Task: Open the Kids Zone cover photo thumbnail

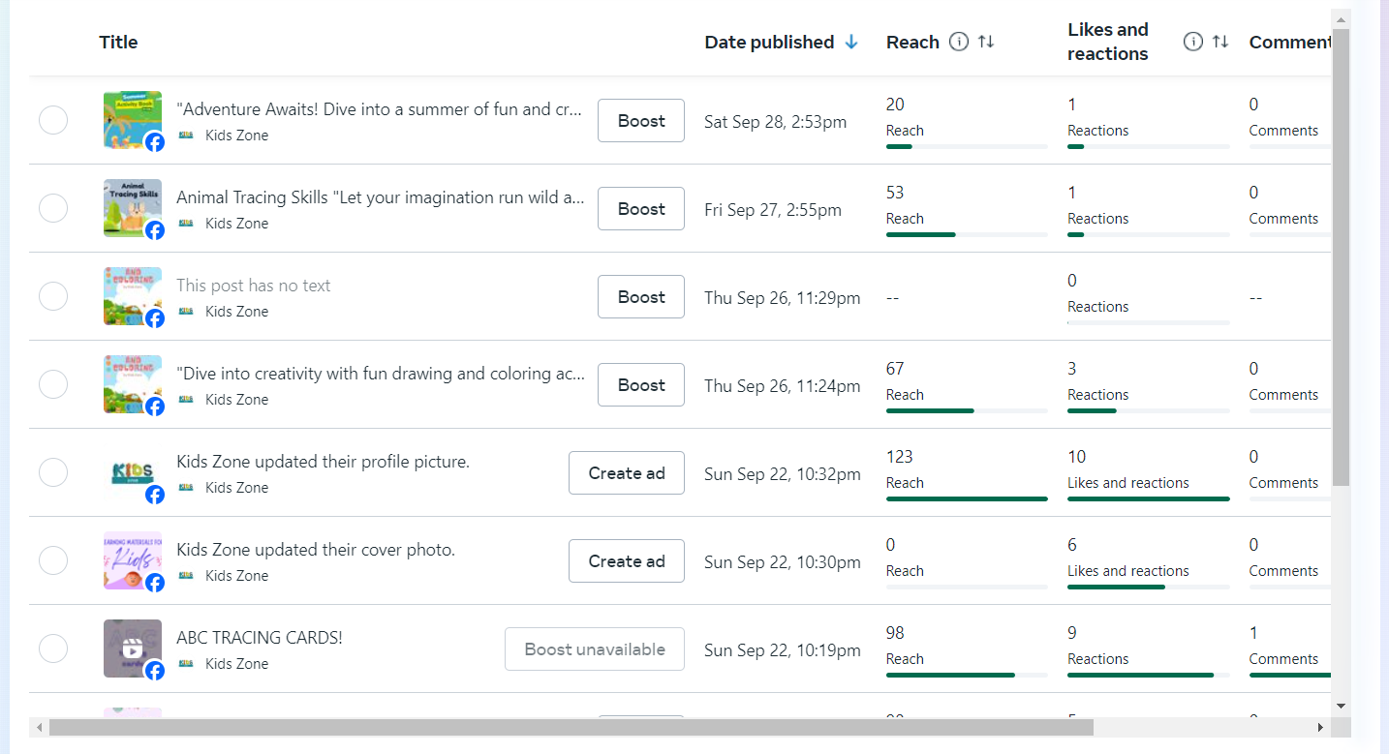Action: click(130, 558)
